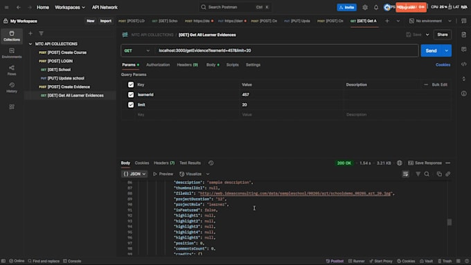This screenshot has width=471, height=265.
Task: Uncheck the limit parameter
Action: [131, 104]
